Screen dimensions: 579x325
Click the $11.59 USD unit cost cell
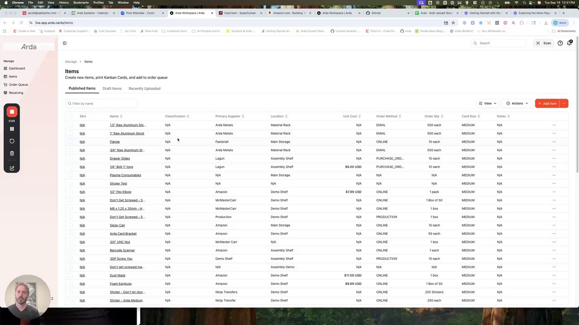click(352, 275)
